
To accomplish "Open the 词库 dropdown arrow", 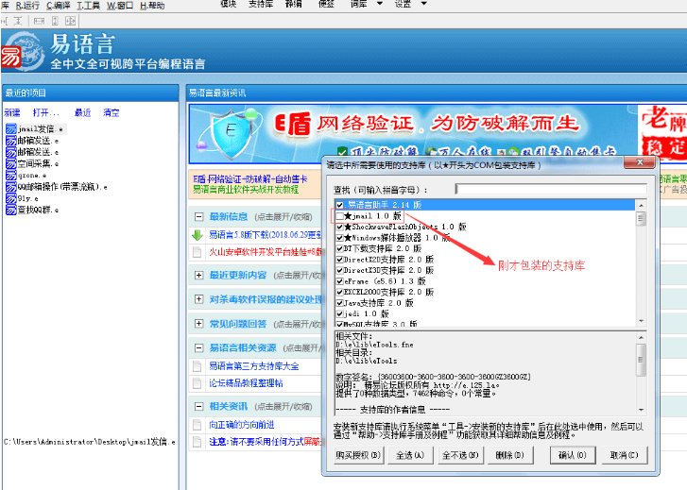I will click(x=380, y=3).
